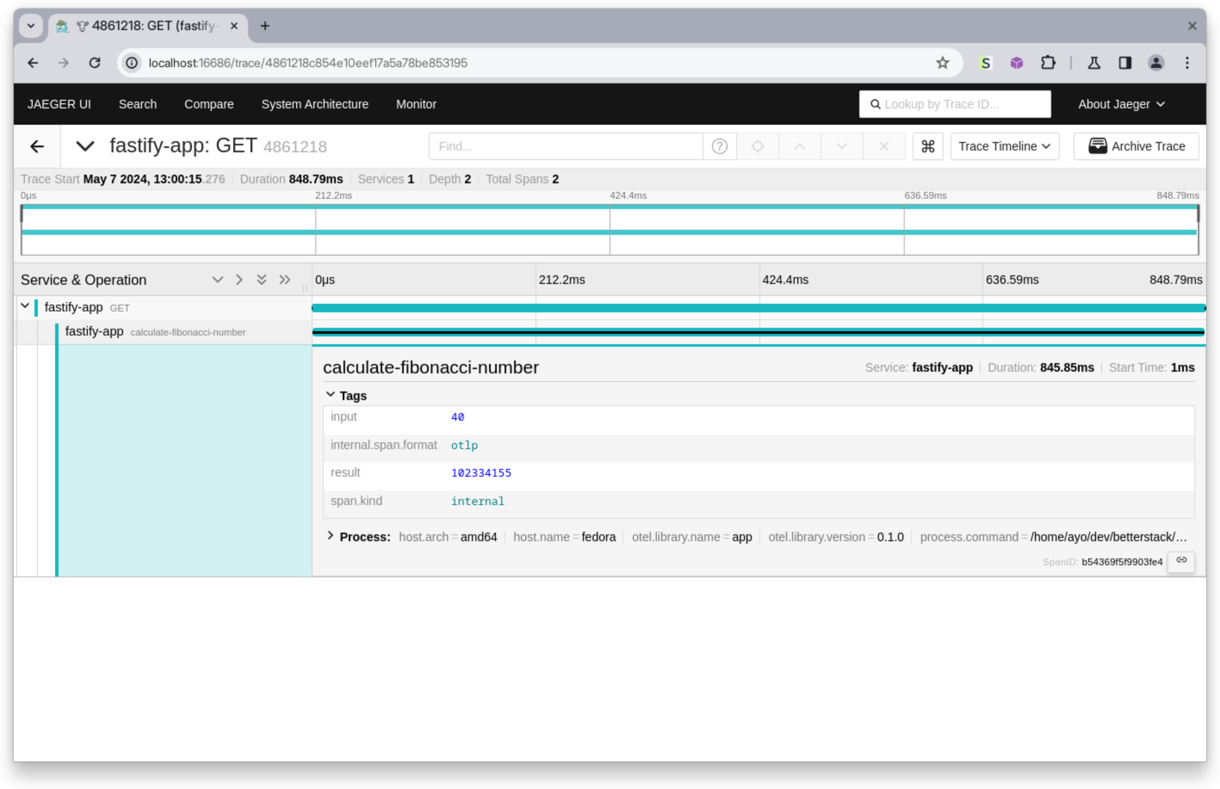Select the System Architecture tab
Viewport: 1220px width, 789px height.
pos(315,104)
